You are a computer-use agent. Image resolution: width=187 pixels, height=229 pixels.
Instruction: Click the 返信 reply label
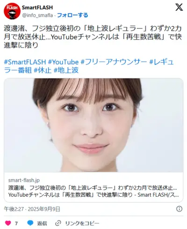42,223
